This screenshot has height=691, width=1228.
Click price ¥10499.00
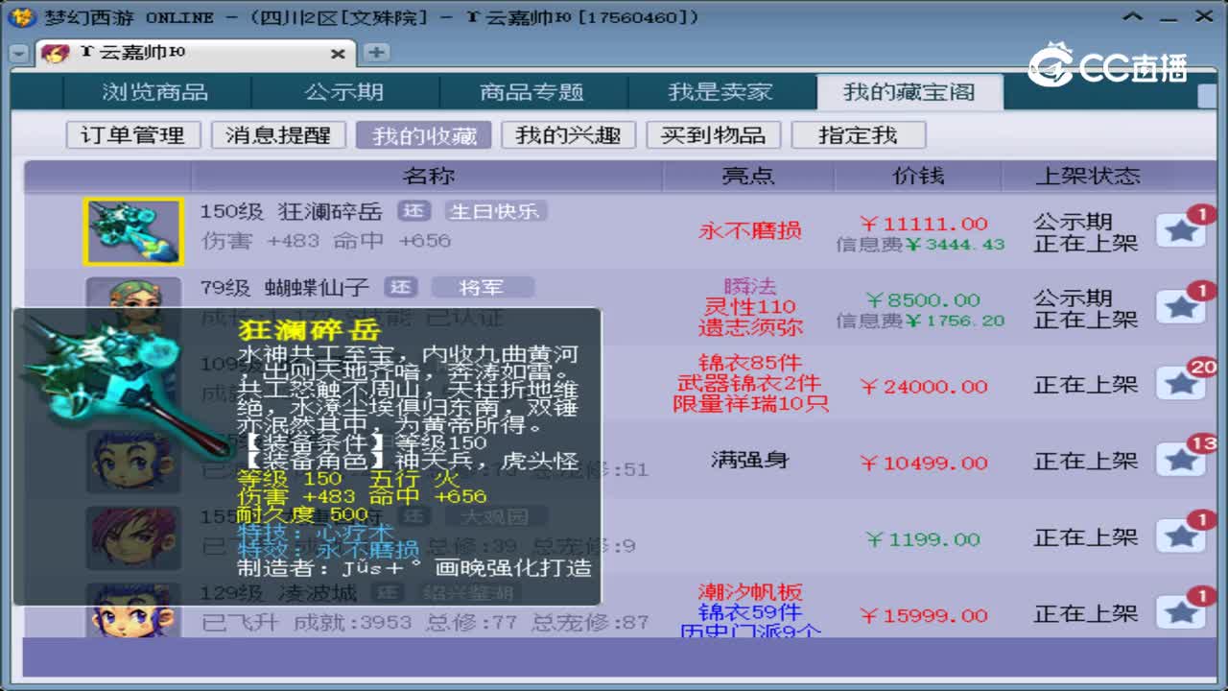pyautogui.click(x=924, y=464)
